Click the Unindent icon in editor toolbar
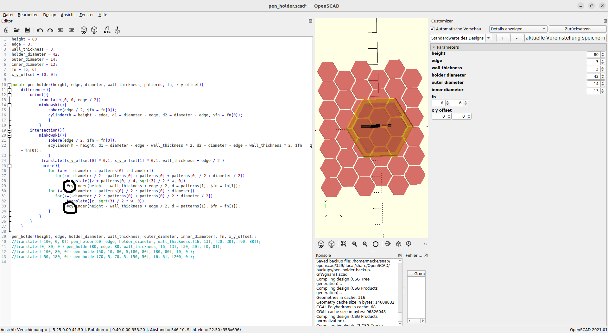608x333 pixels. (x=61, y=30)
